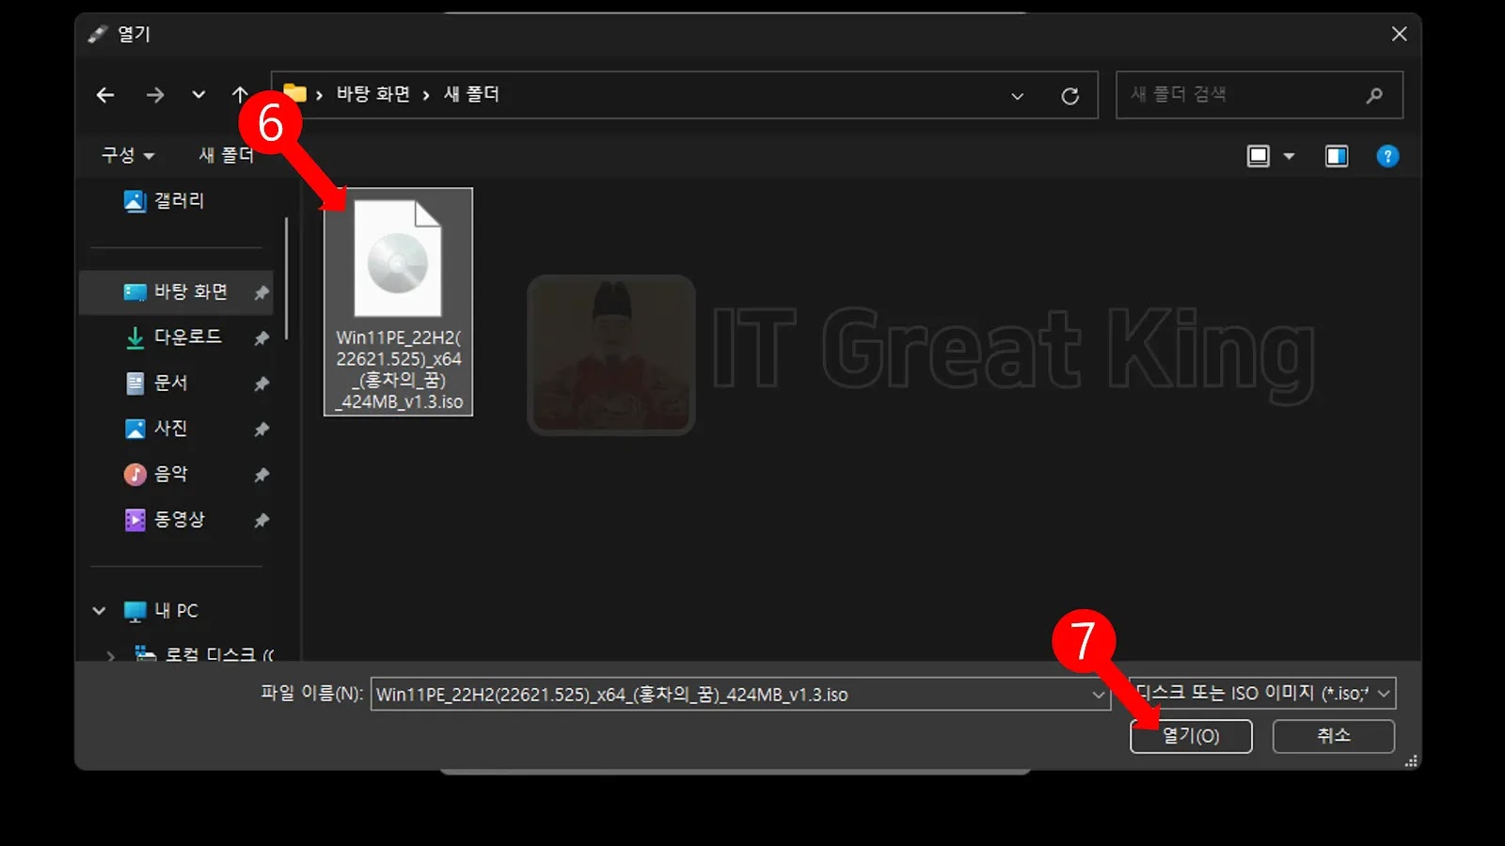Select 새 폴더 in the address breadcrumb
1505x846 pixels.
coord(471,94)
